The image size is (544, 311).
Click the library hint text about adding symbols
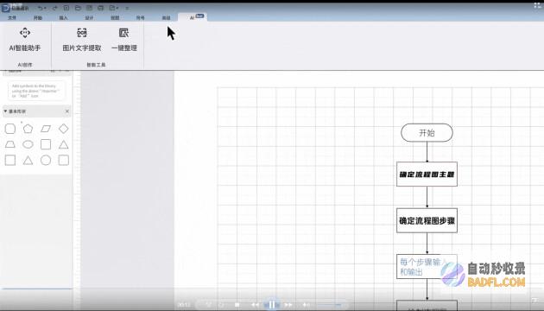[36, 91]
